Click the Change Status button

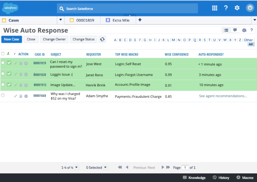coord(84,39)
